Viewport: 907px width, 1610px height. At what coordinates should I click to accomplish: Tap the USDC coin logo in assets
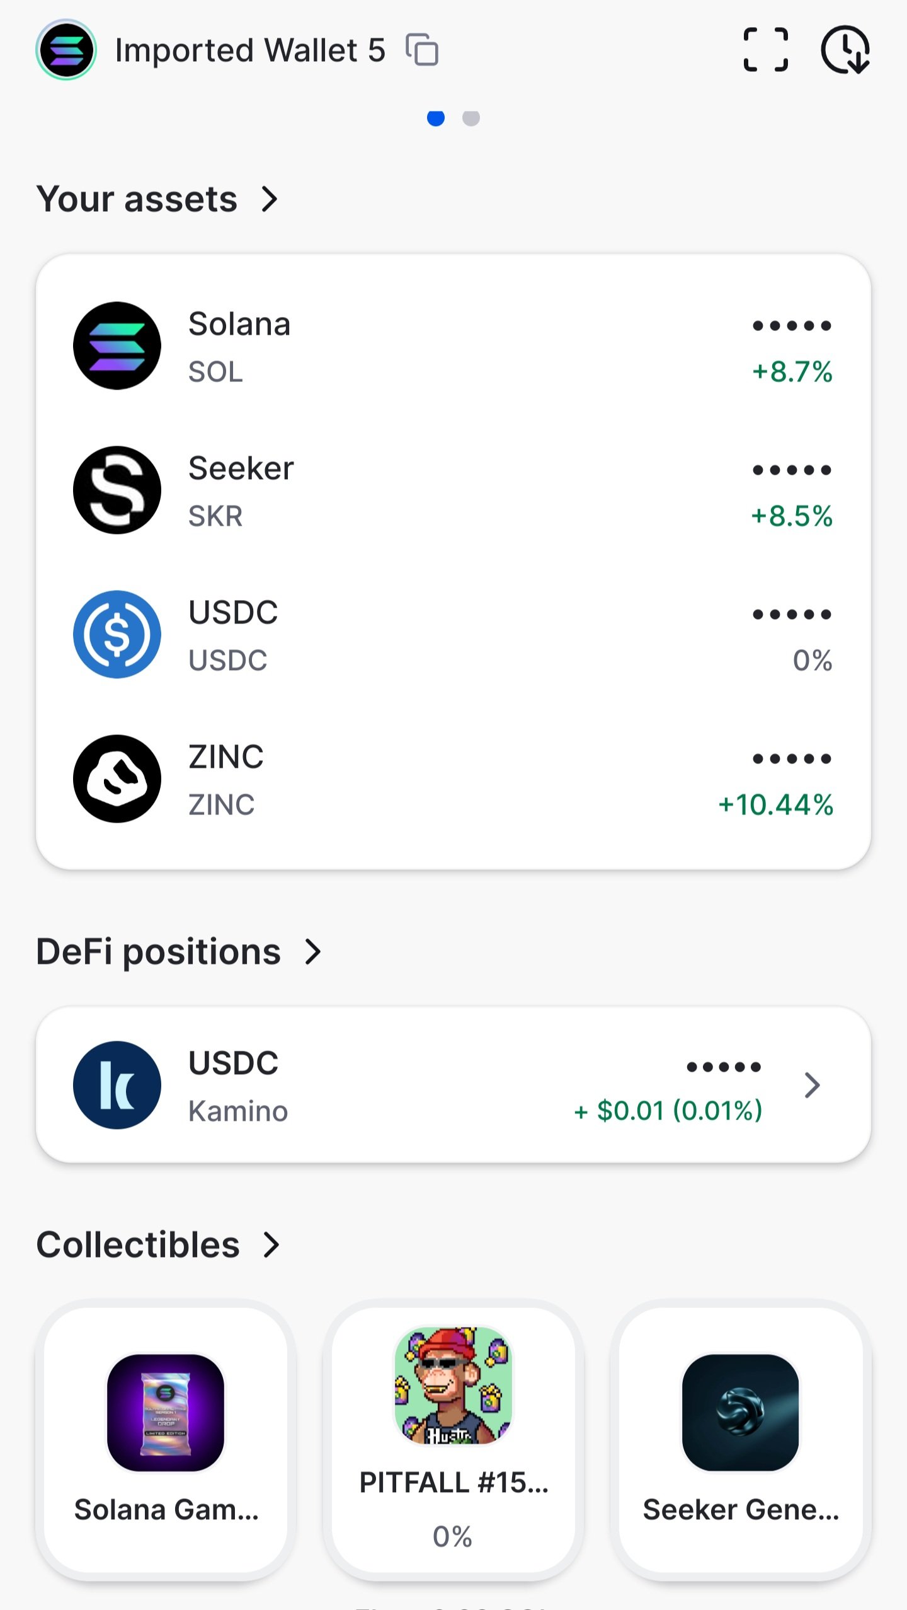[x=117, y=634]
